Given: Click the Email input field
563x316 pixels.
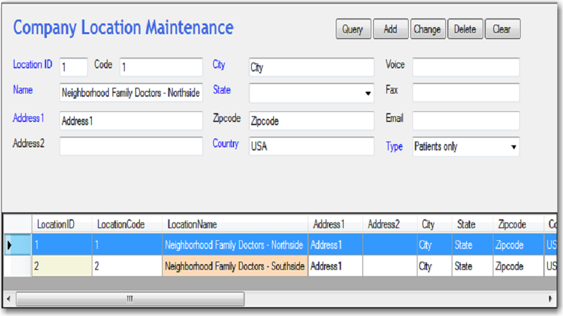Looking at the screenshot, I should (x=466, y=121).
